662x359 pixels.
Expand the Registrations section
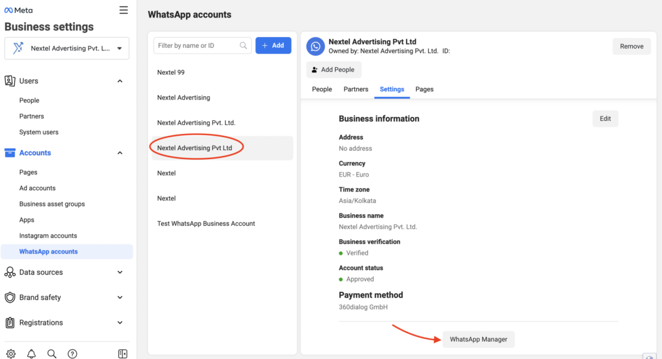(120, 323)
